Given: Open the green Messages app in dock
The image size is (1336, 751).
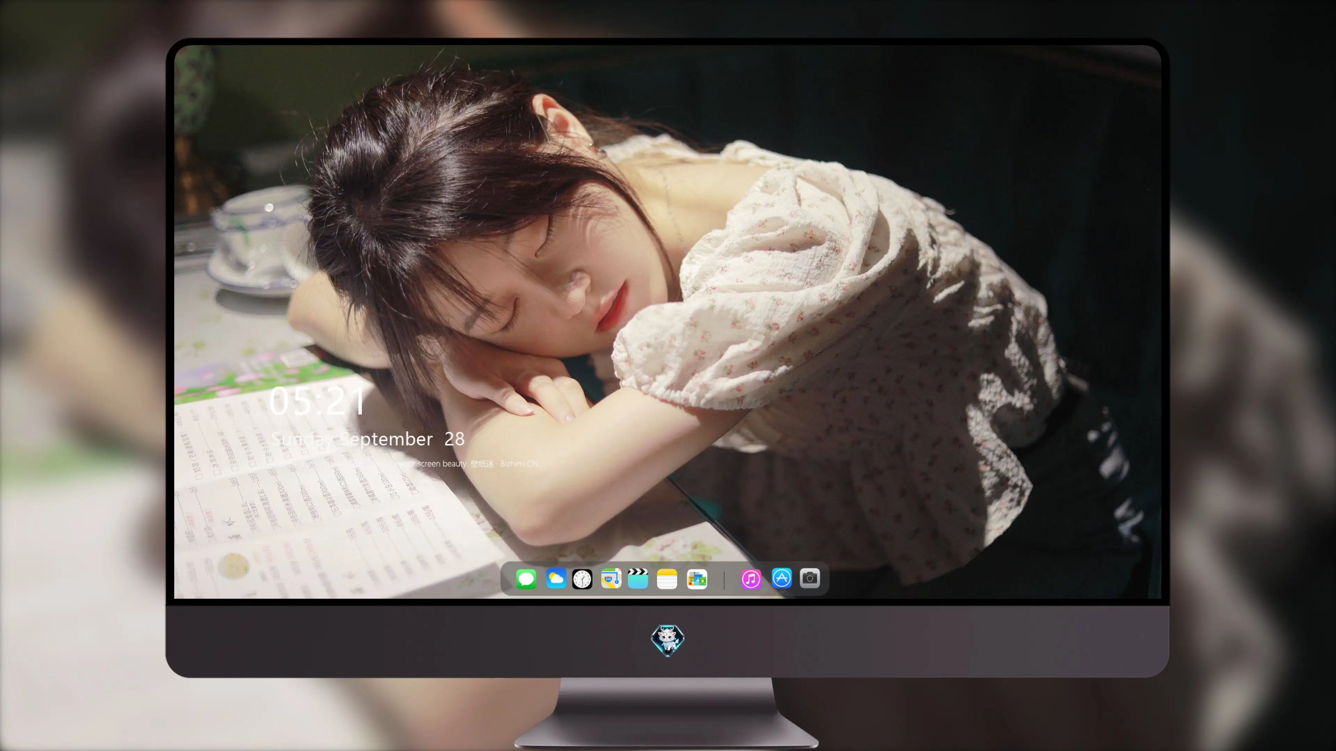Looking at the screenshot, I should pyautogui.click(x=526, y=579).
